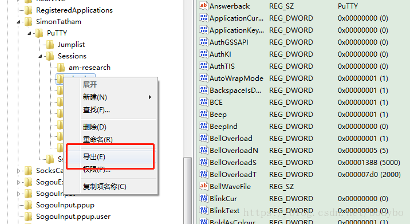Click the REG_SZ type of Answerback
The width and height of the screenshot is (410, 224).
(x=281, y=6)
